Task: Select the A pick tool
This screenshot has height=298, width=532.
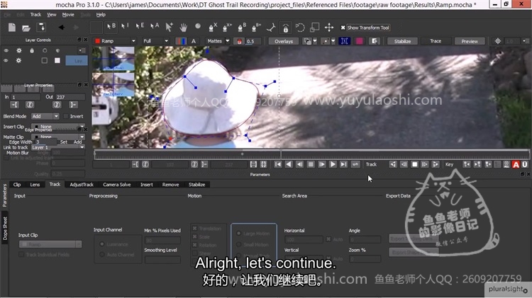Action: pyautogui.click(x=155, y=26)
